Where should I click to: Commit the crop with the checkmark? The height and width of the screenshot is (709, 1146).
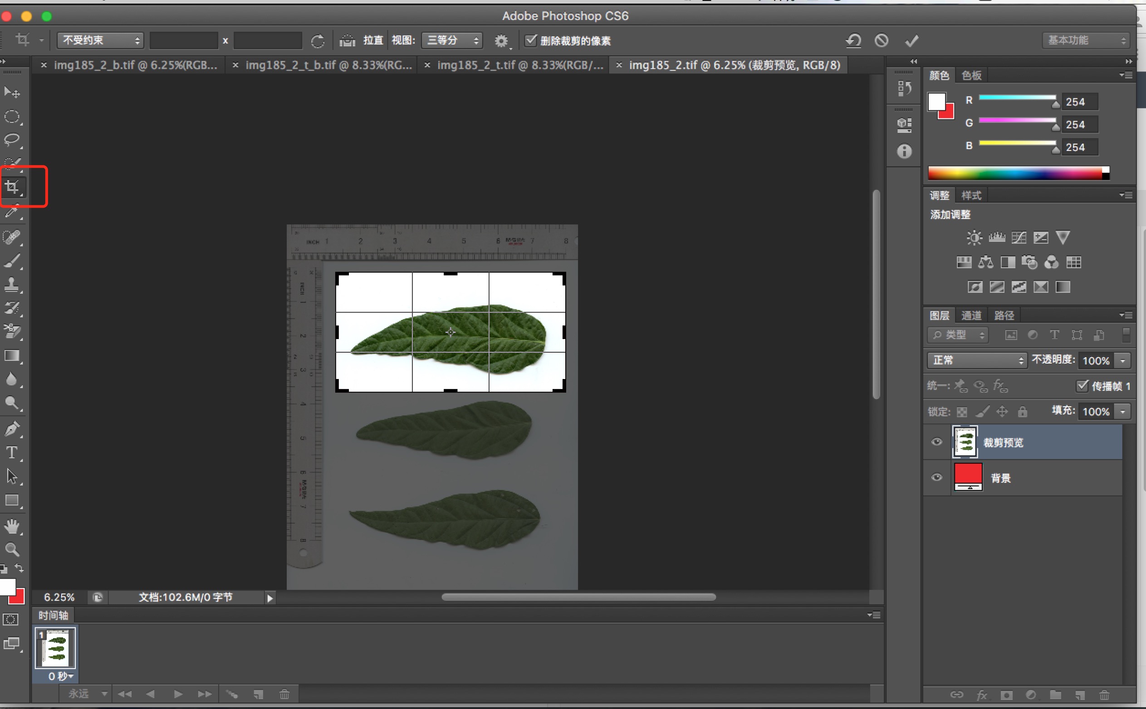[912, 41]
